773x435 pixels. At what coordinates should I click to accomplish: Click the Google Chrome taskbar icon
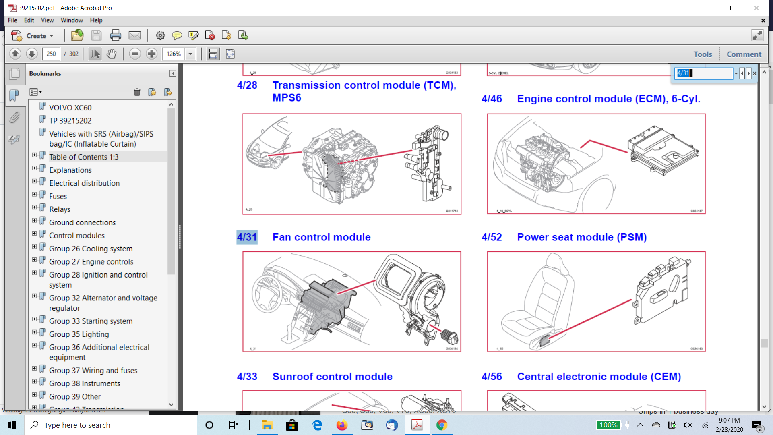click(x=442, y=425)
